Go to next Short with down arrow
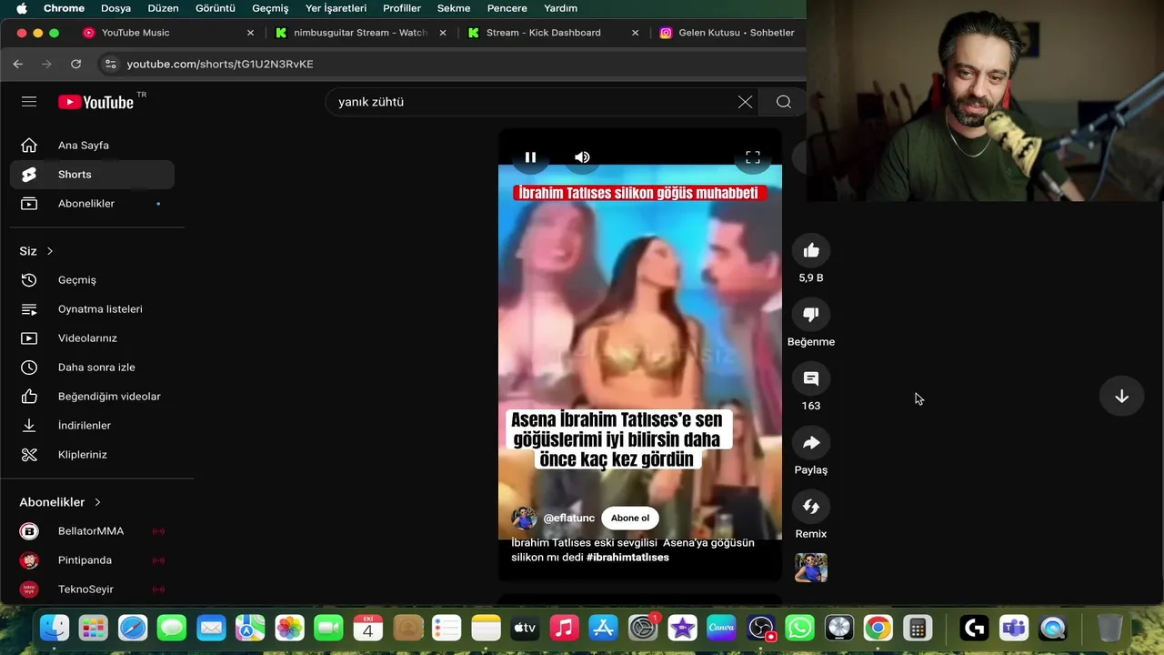 coord(1121,396)
